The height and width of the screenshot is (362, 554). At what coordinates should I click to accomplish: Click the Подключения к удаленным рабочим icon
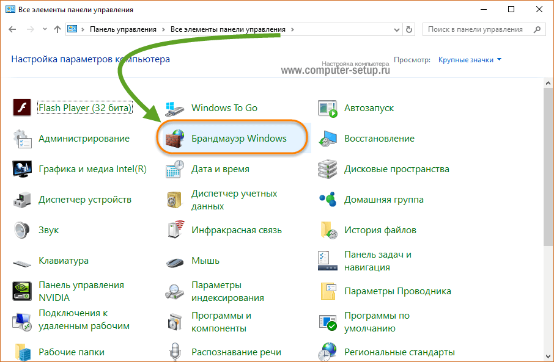(x=22, y=322)
